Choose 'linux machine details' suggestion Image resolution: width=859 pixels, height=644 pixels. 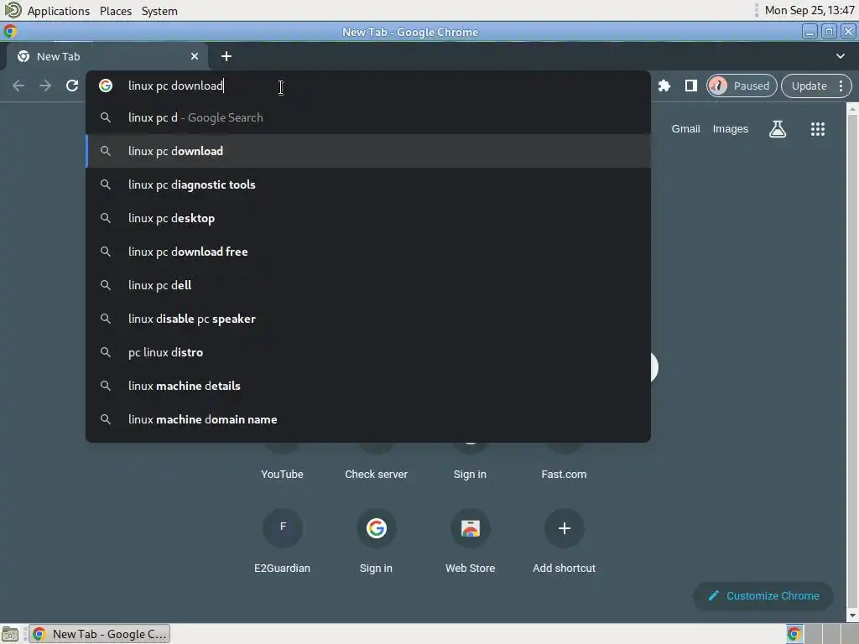tap(368, 386)
